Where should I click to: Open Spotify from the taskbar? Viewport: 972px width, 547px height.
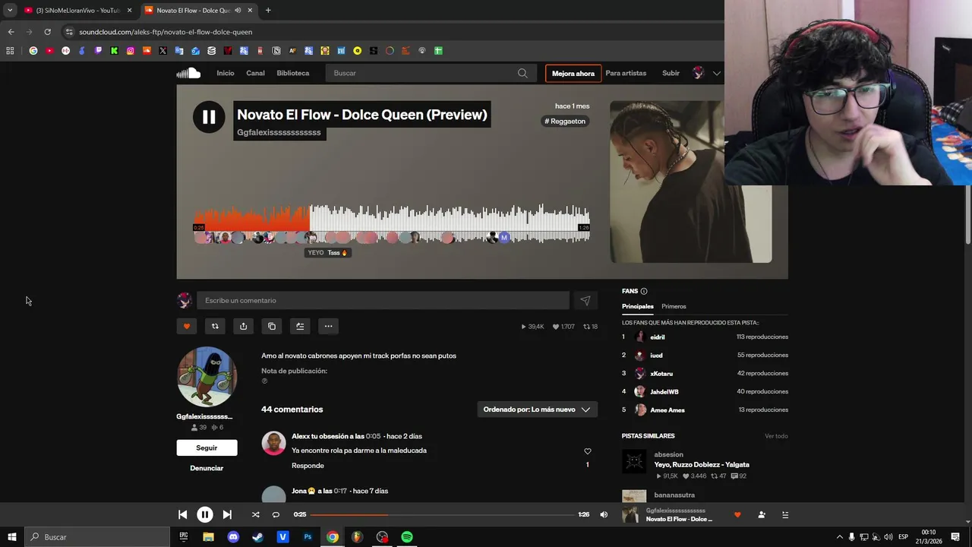[407, 537]
